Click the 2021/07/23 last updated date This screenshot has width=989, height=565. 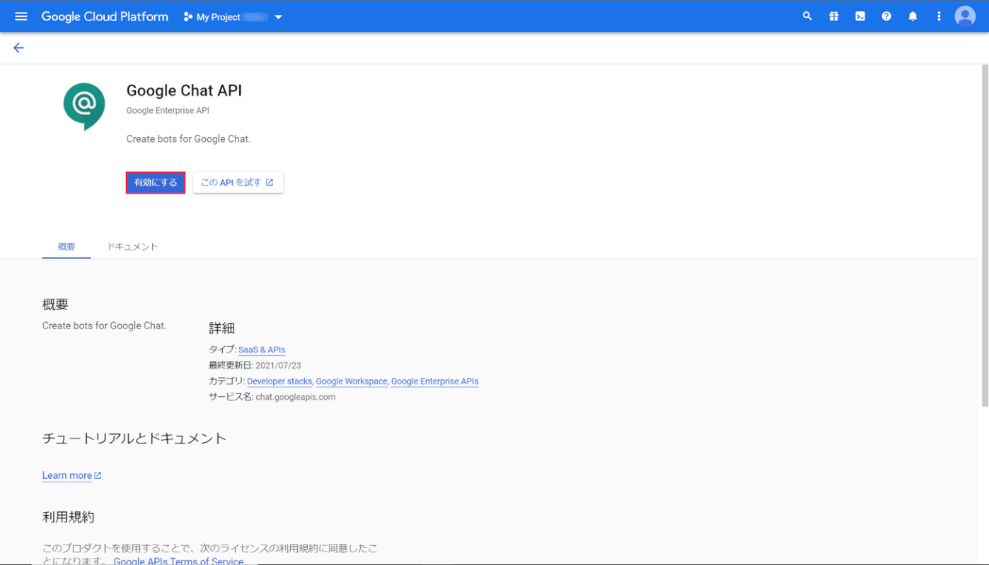278,366
